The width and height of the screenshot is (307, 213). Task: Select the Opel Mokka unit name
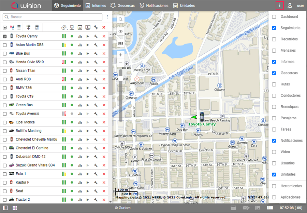click(25, 122)
